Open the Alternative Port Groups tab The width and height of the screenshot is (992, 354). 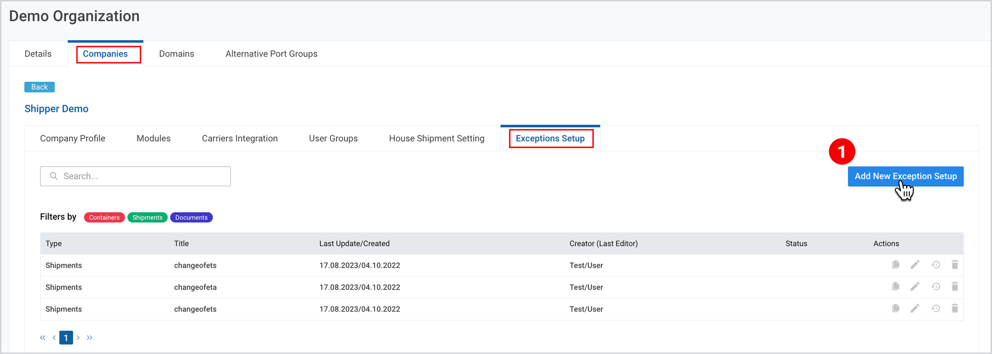coord(271,54)
